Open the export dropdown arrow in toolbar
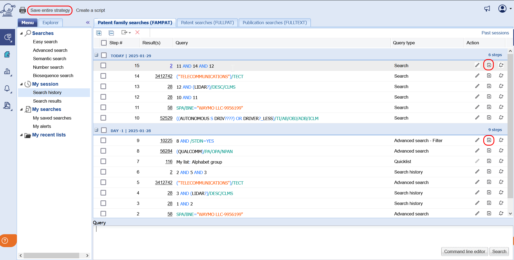 coord(130,33)
